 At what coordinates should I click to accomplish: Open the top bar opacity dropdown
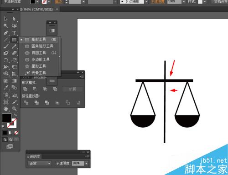(184, 2)
